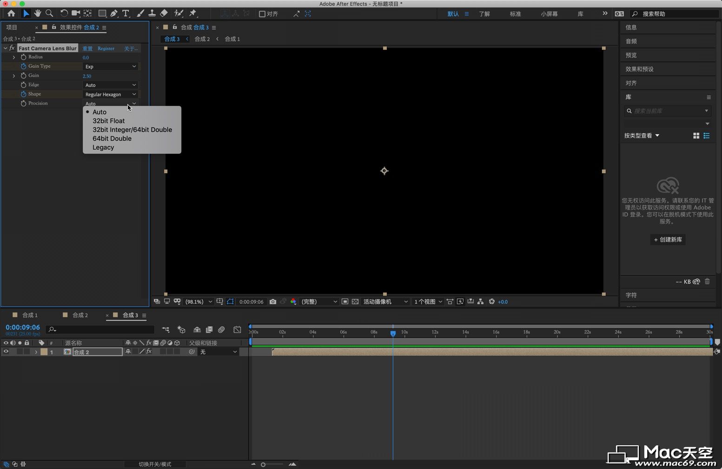Select the Pan Behind anchor point tool
722x469 pixels.
(87, 13)
